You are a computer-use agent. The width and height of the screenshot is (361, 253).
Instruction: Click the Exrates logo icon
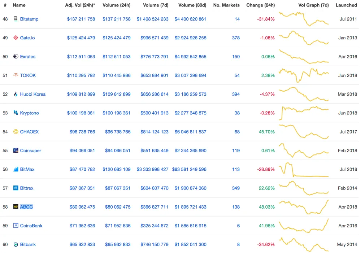tap(16, 56)
